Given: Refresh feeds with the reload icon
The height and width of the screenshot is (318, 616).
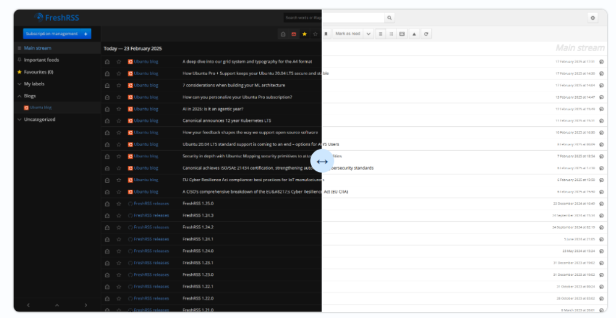Looking at the screenshot, I should (426, 34).
